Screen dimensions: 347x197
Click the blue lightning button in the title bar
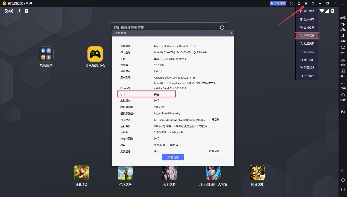278,3
